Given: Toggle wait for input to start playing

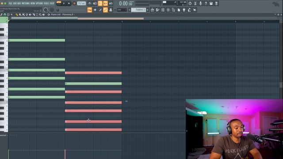Looking at the screenshot, I should pyautogui.click(x=95, y=3).
